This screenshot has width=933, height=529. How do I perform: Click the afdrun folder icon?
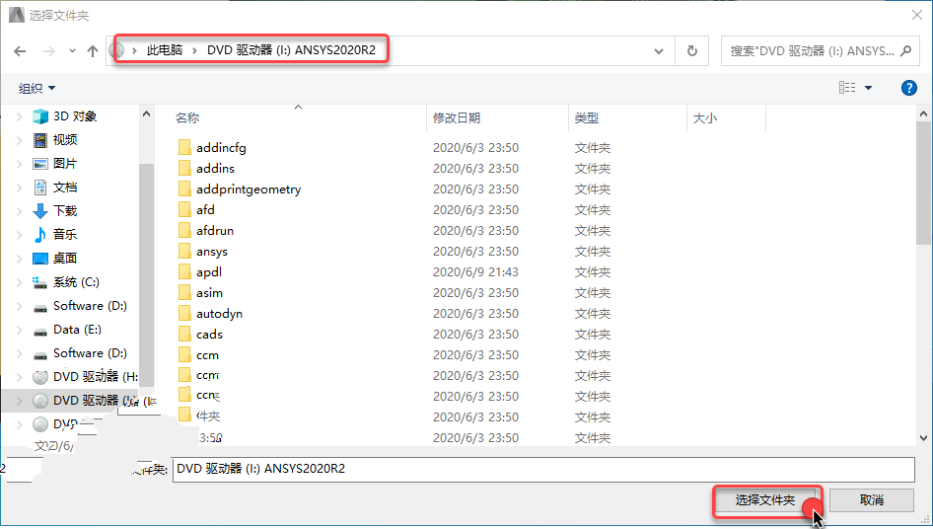point(184,231)
